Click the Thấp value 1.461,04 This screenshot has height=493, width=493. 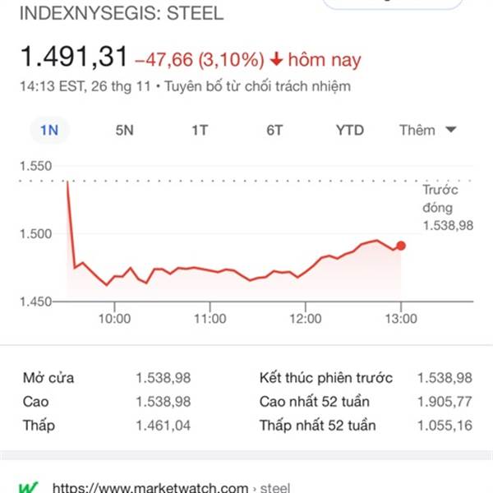(x=164, y=426)
